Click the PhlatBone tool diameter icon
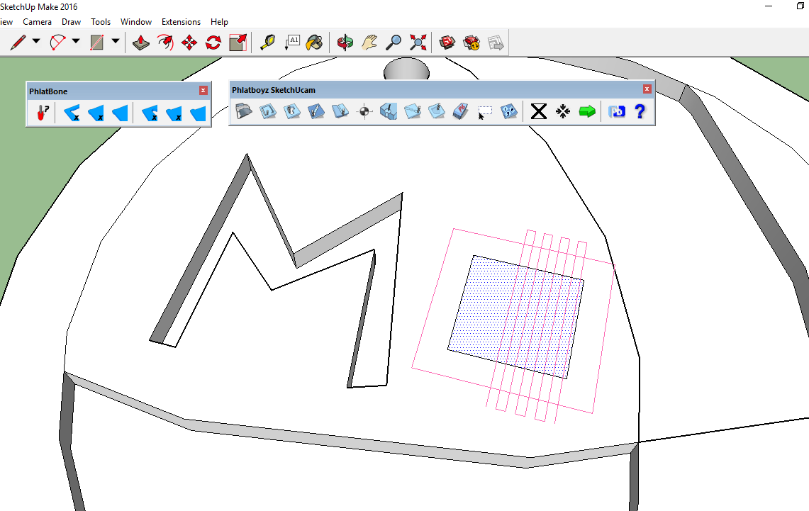The image size is (809, 511). pyautogui.click(x=42, y=113)
